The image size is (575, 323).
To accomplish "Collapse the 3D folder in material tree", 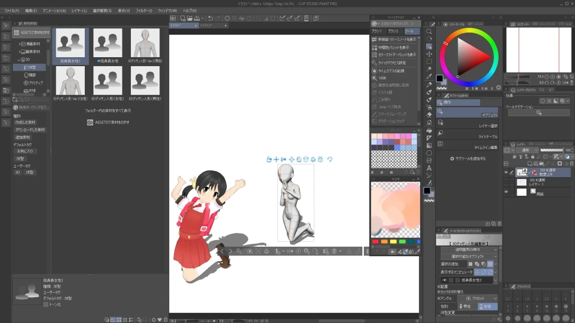I will point(20,59).
